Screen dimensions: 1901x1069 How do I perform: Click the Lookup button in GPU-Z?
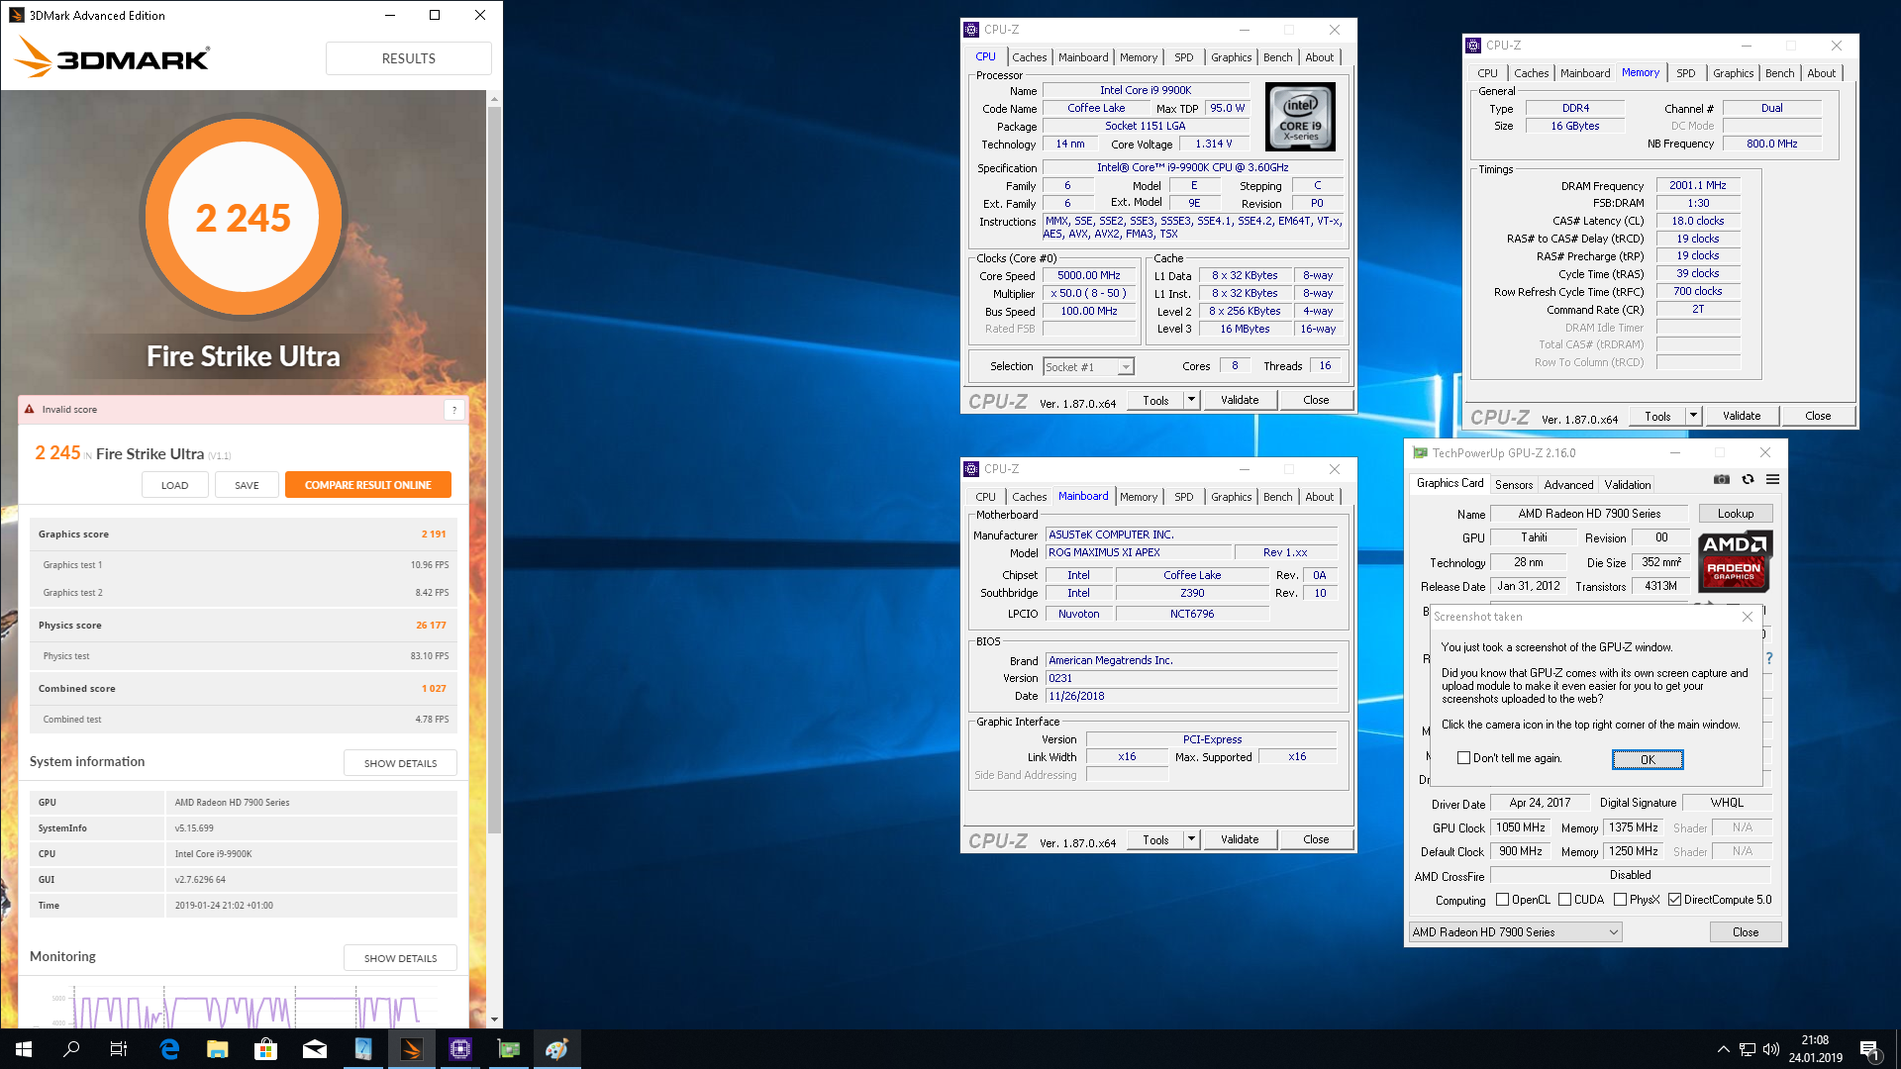[x=1736, y=514]
